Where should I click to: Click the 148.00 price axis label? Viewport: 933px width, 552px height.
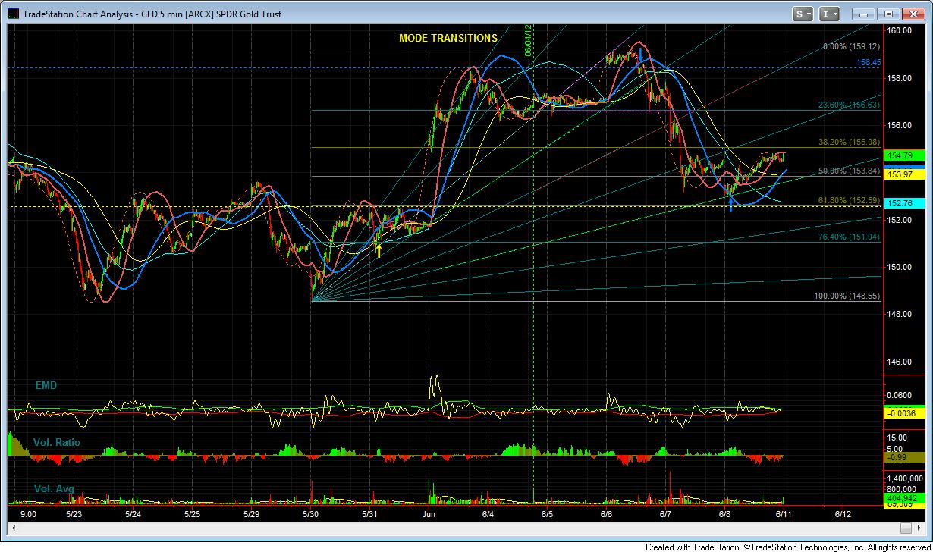pyautogui.click(x=900, y=314)
